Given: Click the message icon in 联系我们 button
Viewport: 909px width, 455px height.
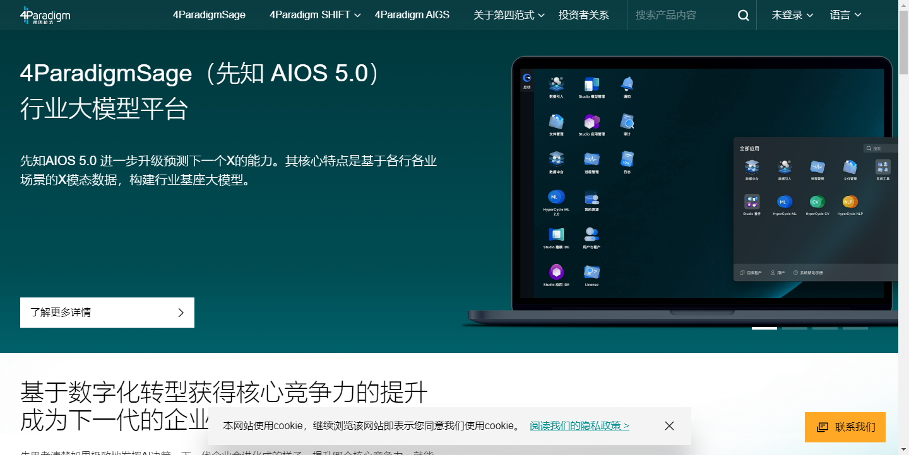Looking at the screenshot, I should coord(822,427).
